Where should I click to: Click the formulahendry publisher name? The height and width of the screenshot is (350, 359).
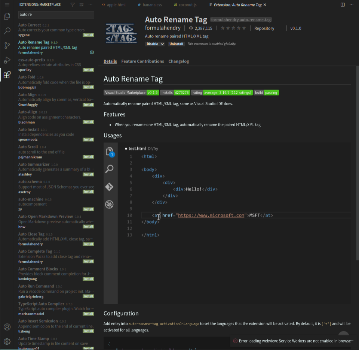pyautogui.click(x=163, y=28)
